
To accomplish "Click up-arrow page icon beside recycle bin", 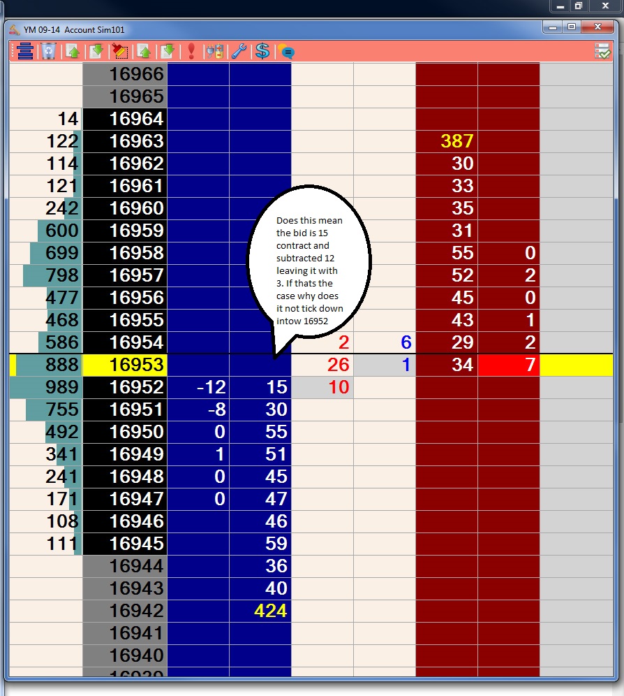I will (73, 52).
